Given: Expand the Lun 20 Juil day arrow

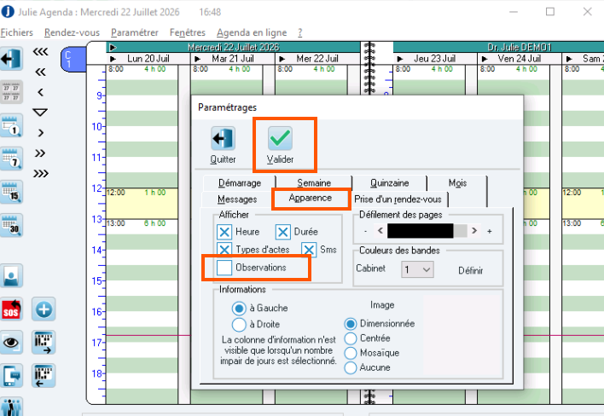Looking at the screenshot, I should tap(113, 59).
